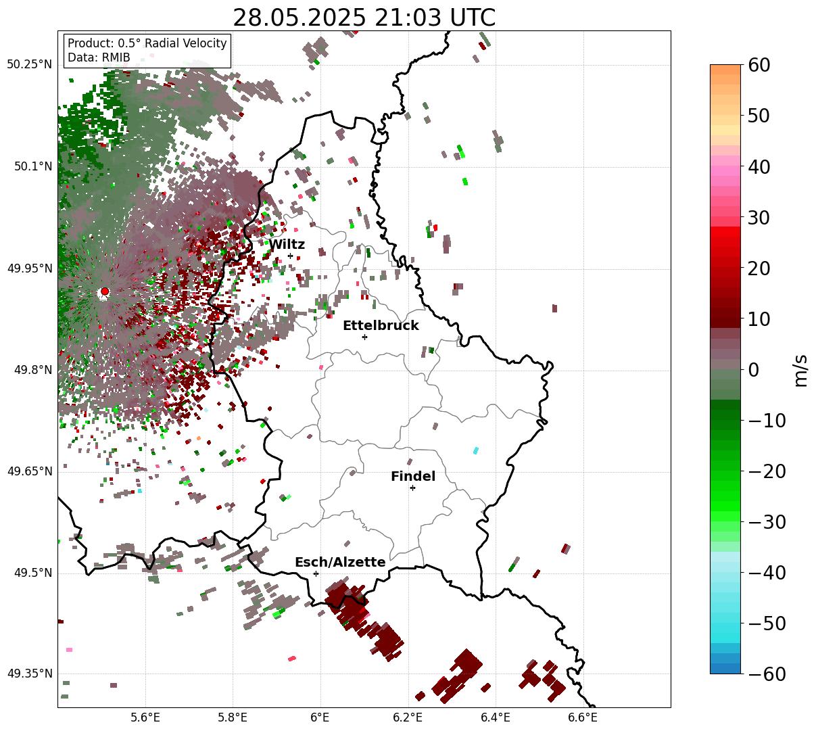Click the "Data: RMIB" text
Screen dimensions: 816x731
point(99,57)
